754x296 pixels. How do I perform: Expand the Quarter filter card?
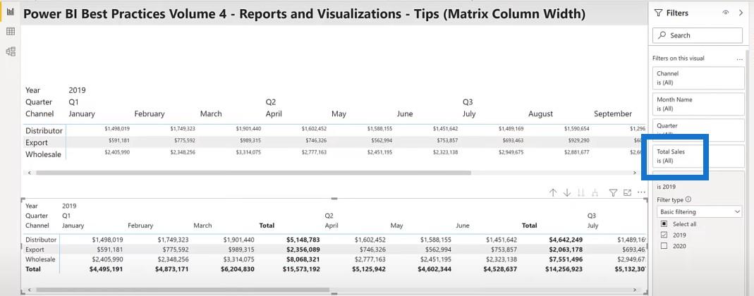click(698, 129)
